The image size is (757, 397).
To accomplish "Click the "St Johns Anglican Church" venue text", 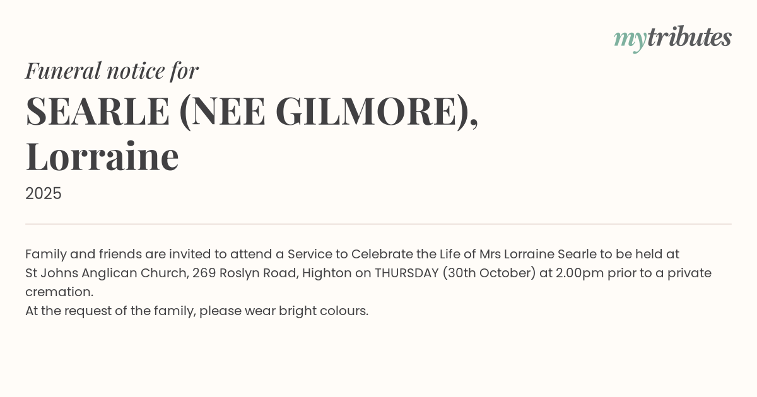I will coord(105,273).
